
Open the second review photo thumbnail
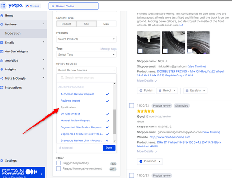coord(174,43)
